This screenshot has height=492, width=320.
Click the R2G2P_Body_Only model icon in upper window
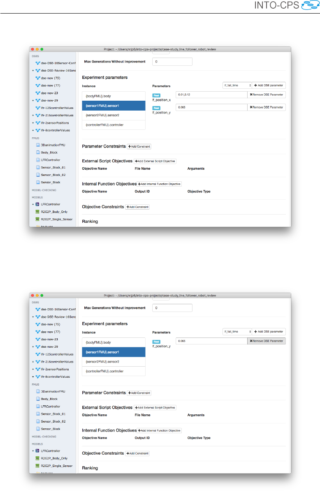37,212
